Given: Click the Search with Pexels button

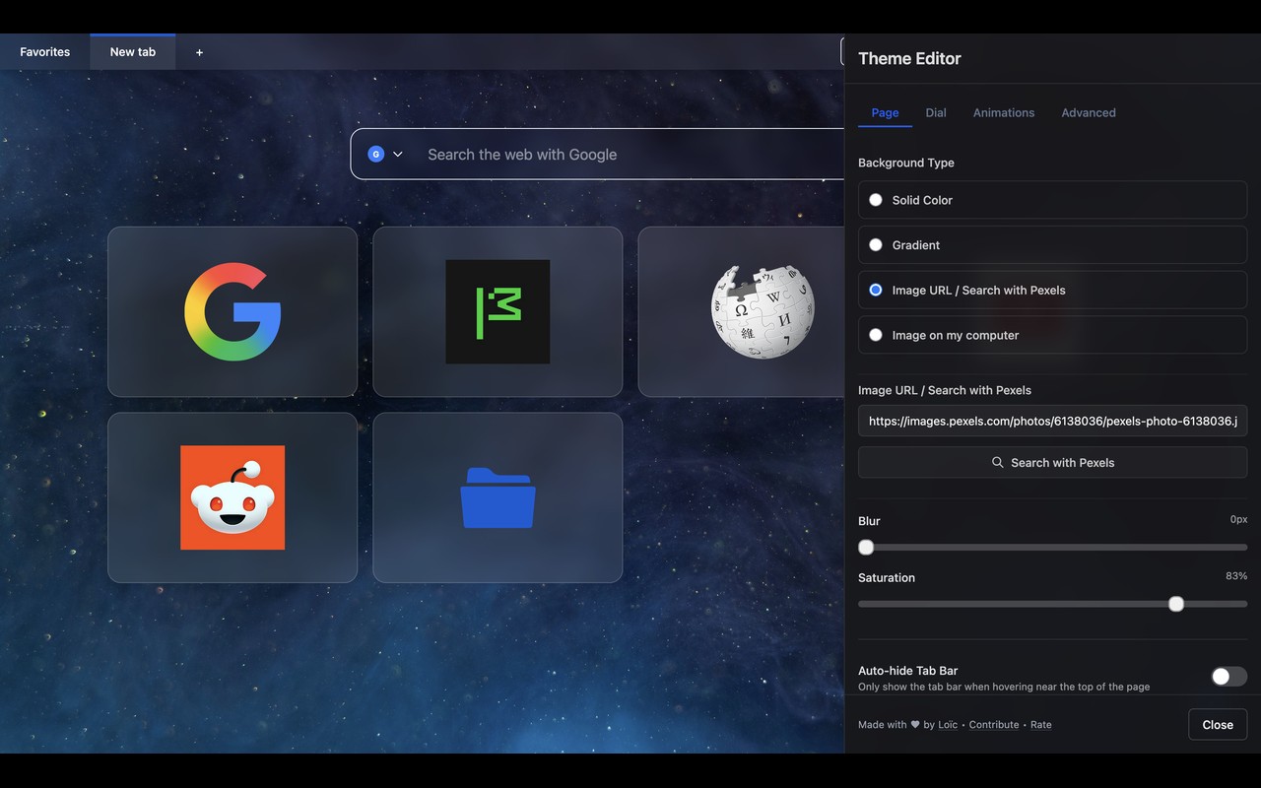Looking at the screenshot, I should (x=1052, y=462).
